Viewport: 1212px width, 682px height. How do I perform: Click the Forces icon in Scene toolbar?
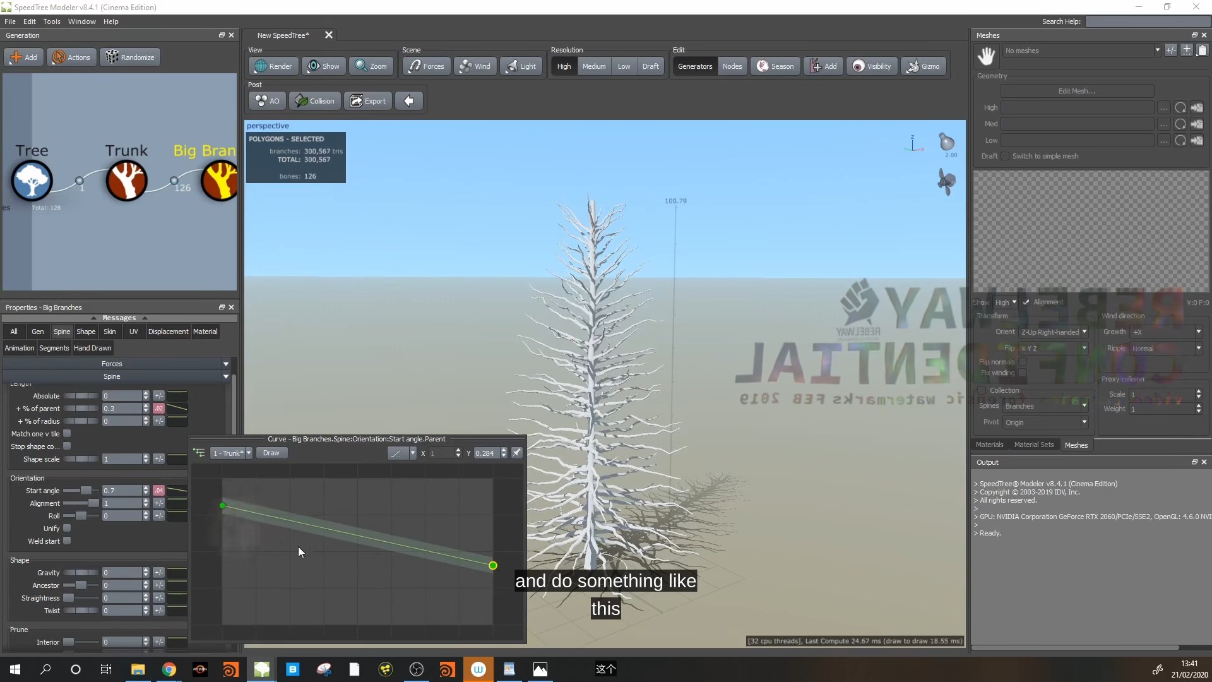pyautogui.click(x=425, y=66)
